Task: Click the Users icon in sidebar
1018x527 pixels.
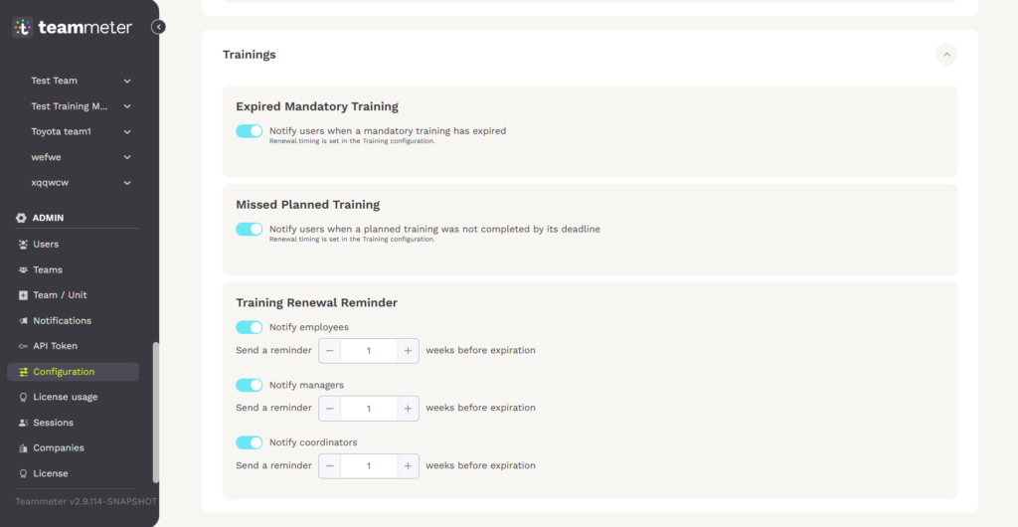Action: (x=23, y=245)
